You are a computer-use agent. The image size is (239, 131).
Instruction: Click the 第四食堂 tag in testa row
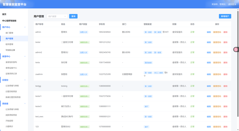click(x=148, y=63)
